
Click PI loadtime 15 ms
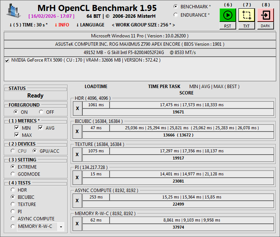point(96,174)
